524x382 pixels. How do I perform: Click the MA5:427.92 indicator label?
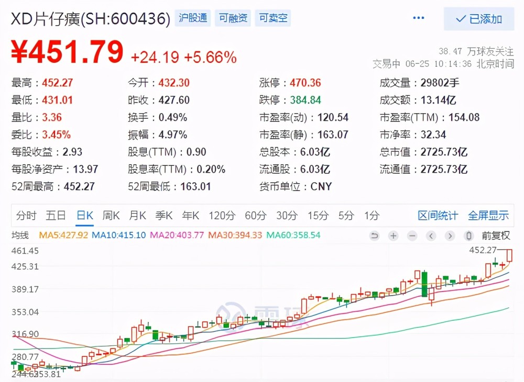pos(63,235)
